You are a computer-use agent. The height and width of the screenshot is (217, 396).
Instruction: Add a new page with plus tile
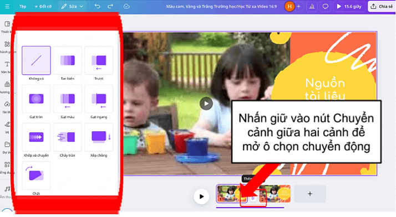pyautogui.click(x=310, y=194)
